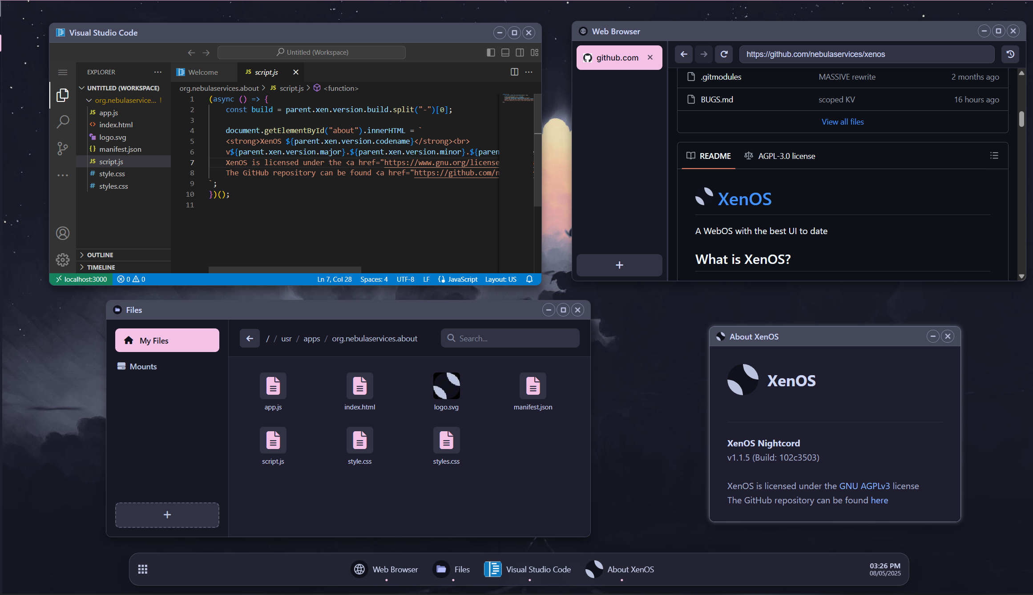Click the Accounts icon in VS Code
The width and height of the screenshot is (1033, 595).
63,233
